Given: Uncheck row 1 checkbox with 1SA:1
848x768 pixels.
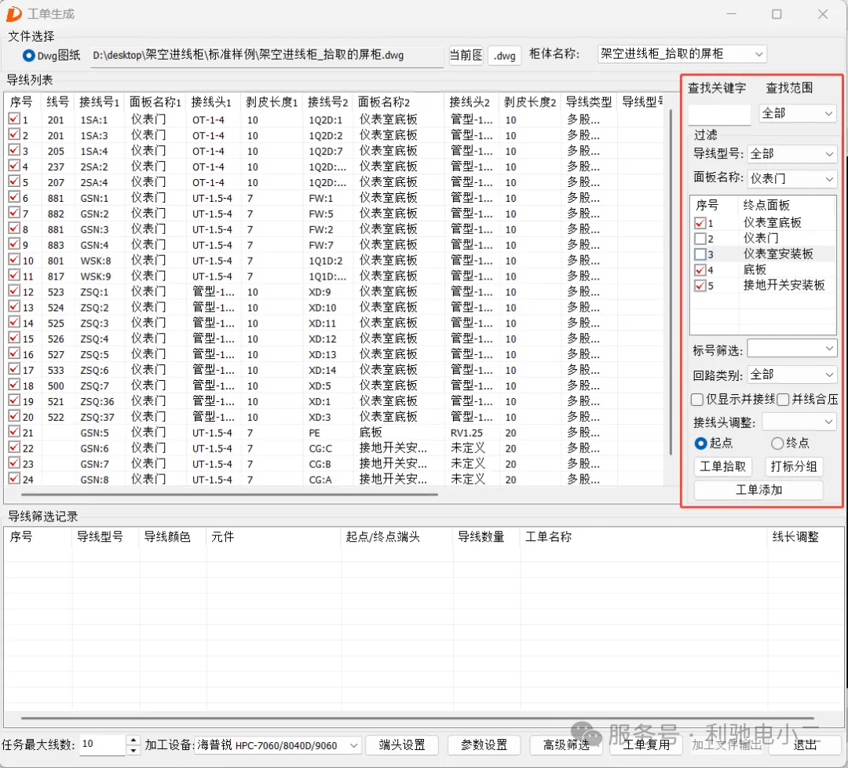Looking at the screenshot, I should point(14,119).
